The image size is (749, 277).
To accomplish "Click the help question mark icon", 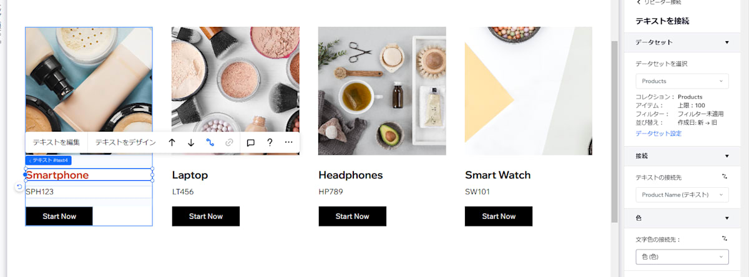I will (x=270, y=142).
